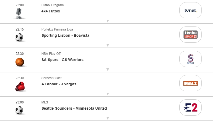Open the Sporting Lisbon - Boavista match title
This screenshot has width=213, height=121.
pyautogui.click(x=65, y=35)
